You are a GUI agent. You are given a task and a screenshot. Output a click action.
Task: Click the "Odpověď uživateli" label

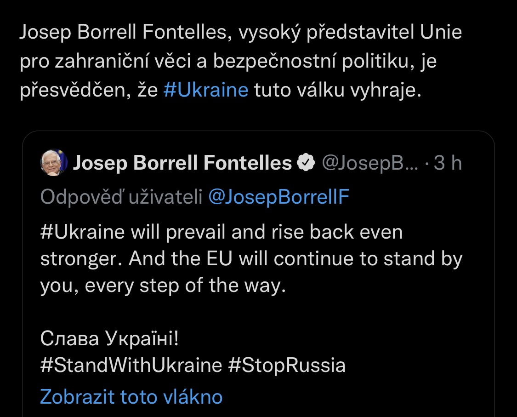(x=121, y=197)
